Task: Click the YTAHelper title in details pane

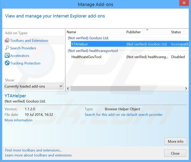Action: pyautogui.click(x=15, y=96)
